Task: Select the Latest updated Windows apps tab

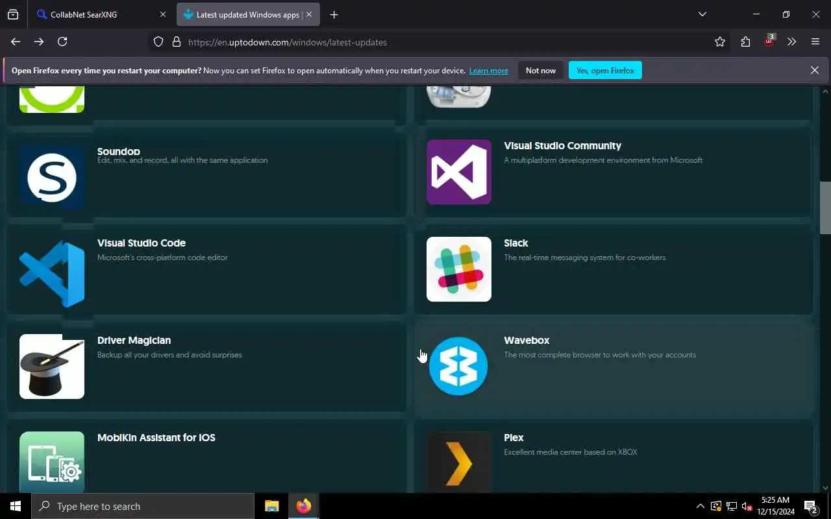Action: pos(247,14)
